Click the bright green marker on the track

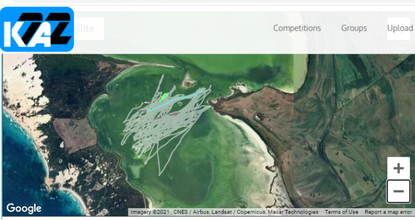[x=164, y=97]
